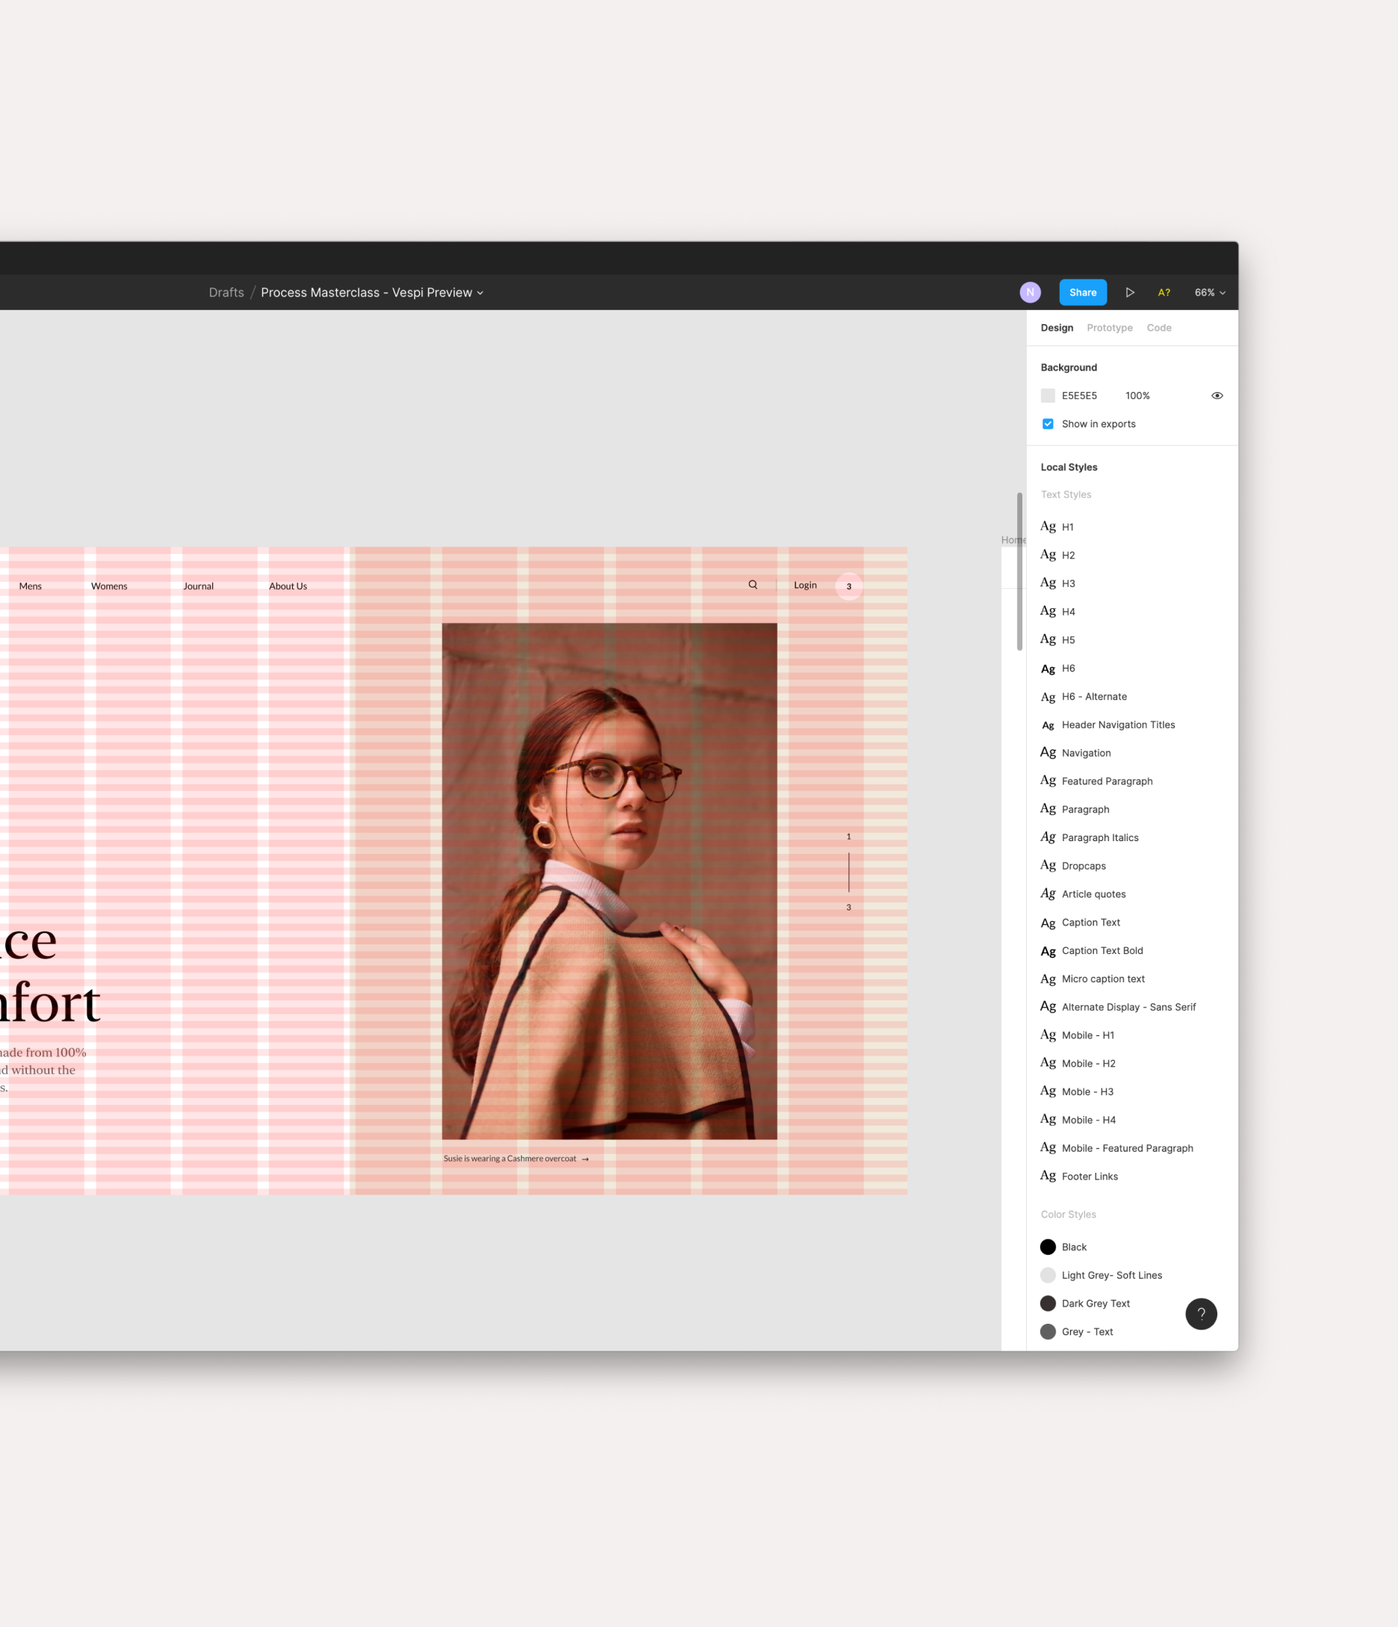This screenshot has height=1627, width=1398.
Task: Select Caption Text style
Action: coord(1131,923)
